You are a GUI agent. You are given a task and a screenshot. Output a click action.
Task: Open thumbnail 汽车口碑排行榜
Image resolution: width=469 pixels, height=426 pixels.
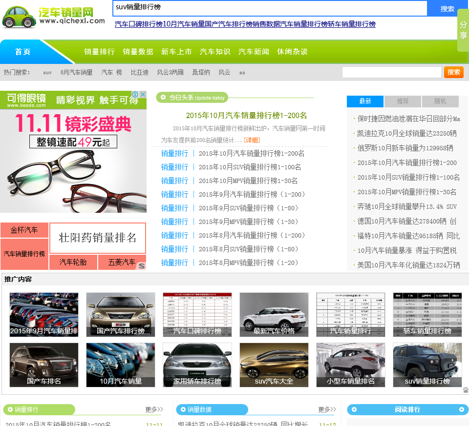[x=197, y=315]
